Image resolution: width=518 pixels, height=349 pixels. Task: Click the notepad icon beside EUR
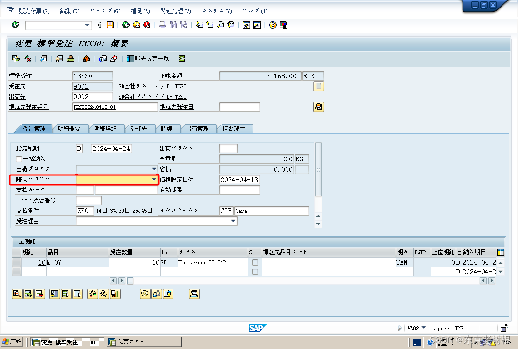pyautogui.click(x=319, y=86)
